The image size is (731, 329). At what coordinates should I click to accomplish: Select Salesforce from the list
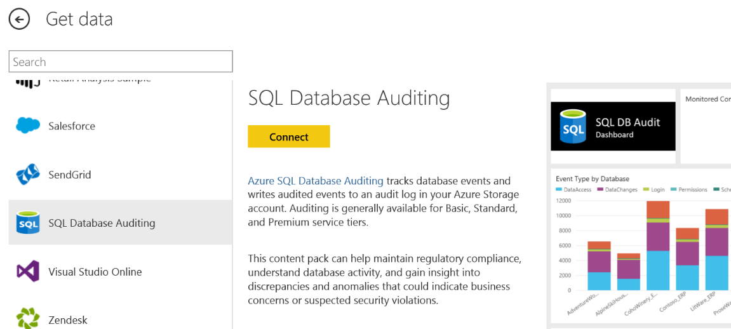(72, 126)
